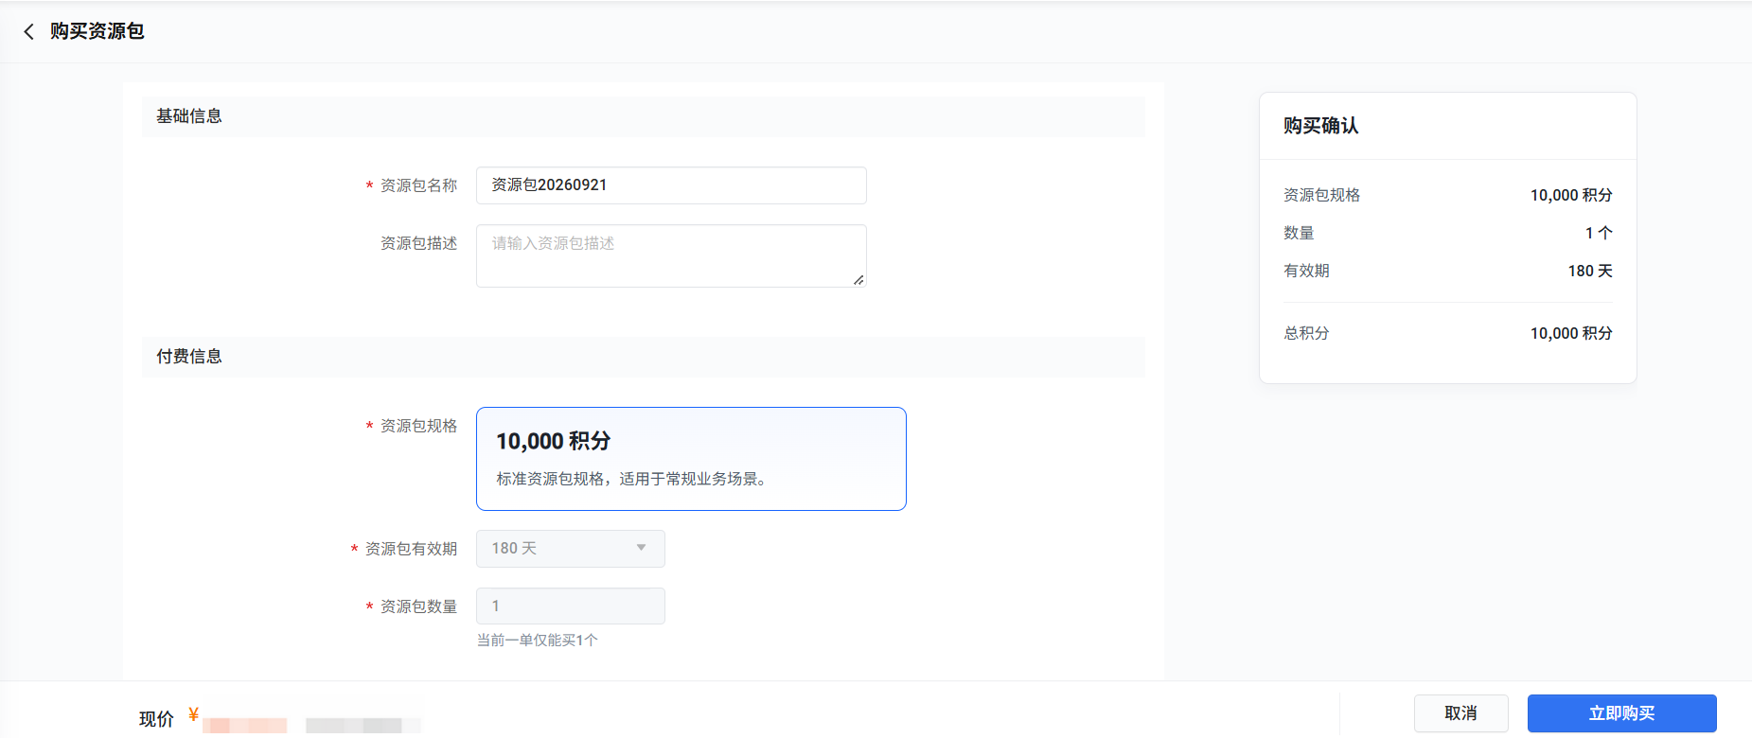Click the 数量 1 个 summary value

click(x=1599, y=233)
